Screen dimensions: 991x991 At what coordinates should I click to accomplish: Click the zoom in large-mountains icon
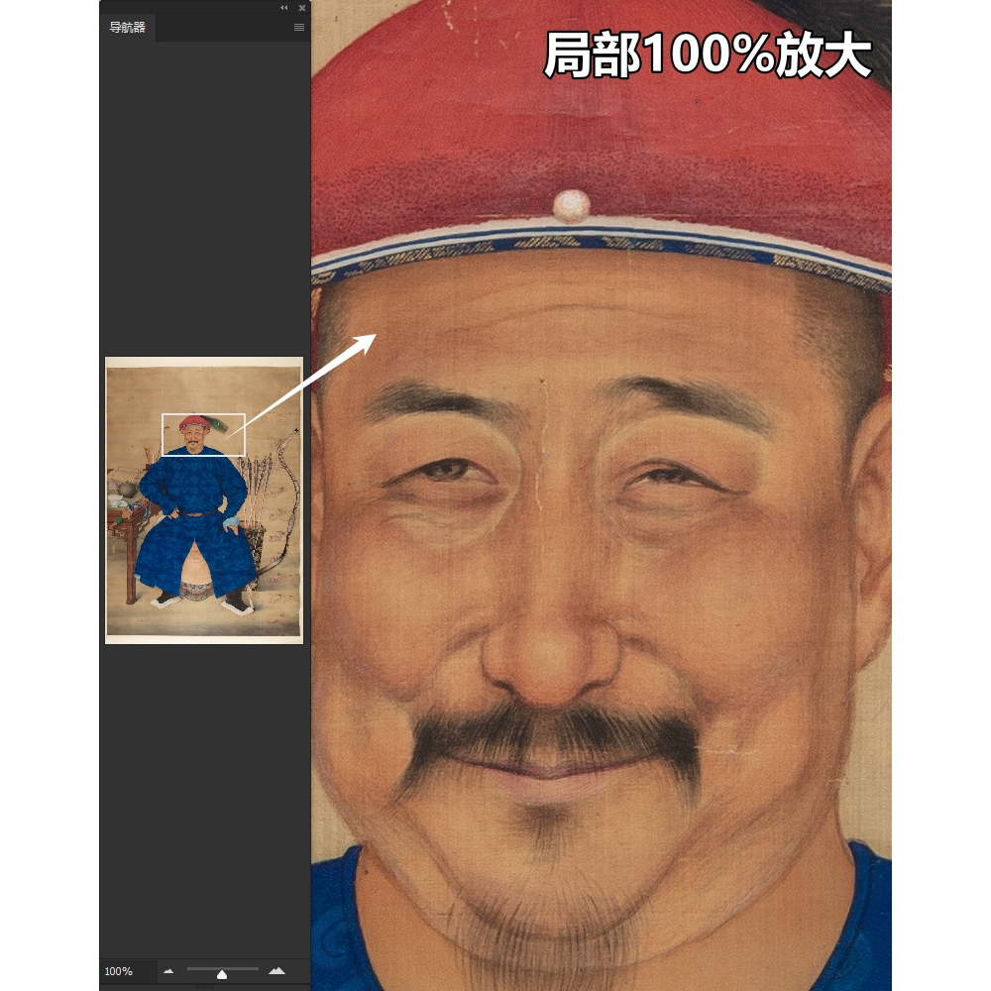[x=276, y=971]
